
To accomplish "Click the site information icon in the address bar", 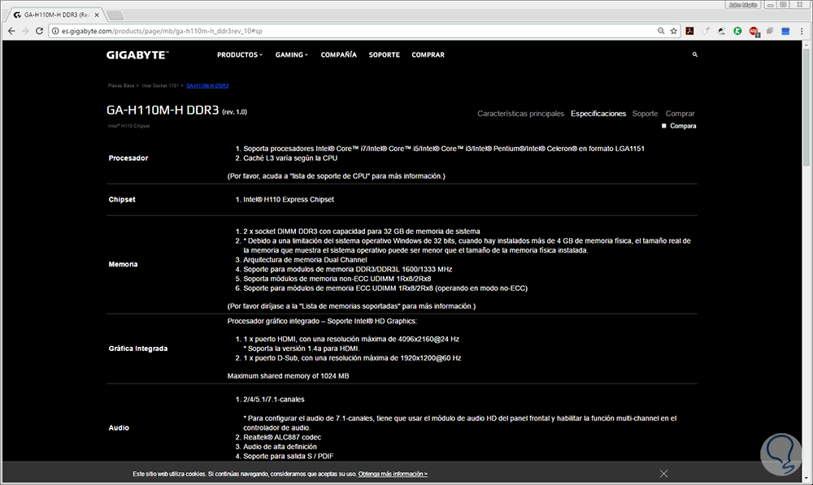I will [x=55, y=31].
